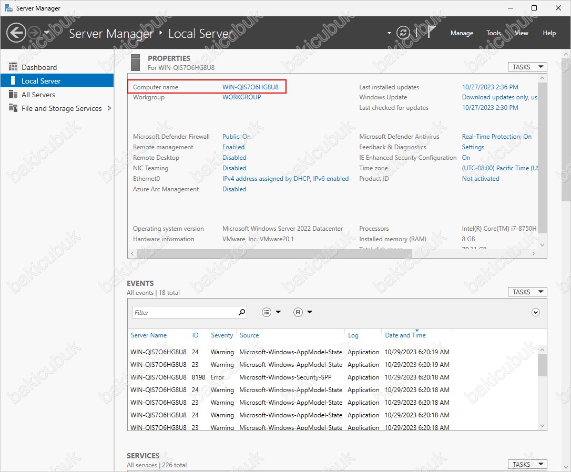Viewport: 571px width, 472px height.
Task: Click the Dashboard icon in sidebar
Action: tap(13, 67)
